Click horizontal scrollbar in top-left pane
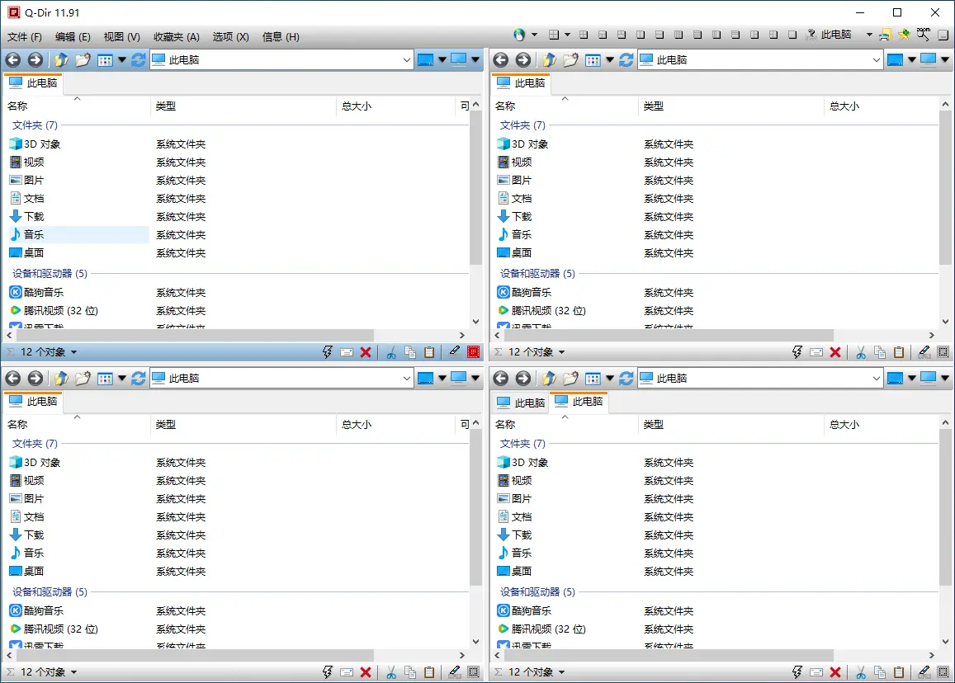This screenshot has height=683, width=955. click(190, 335)
